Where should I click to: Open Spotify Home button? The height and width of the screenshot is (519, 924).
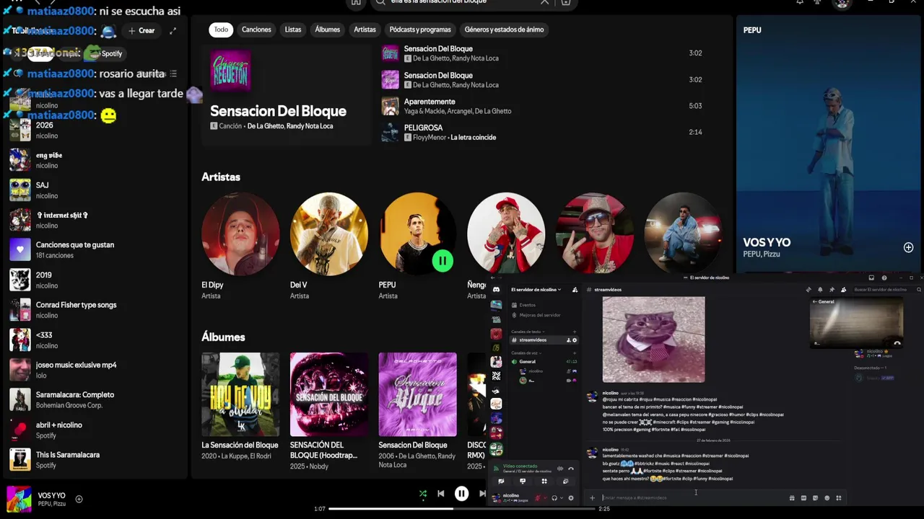(356, 2)
